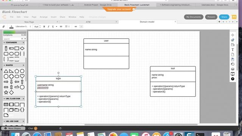
Task: Open the page settings icon in right dock
Action: click(x=233, y=54)
